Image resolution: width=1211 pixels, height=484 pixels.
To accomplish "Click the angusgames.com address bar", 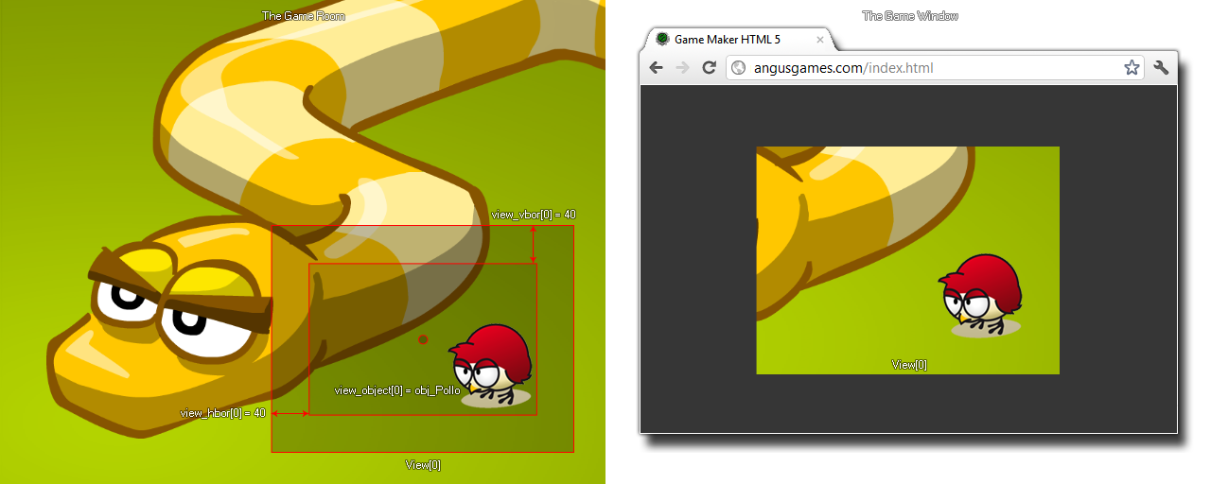I will 927,68.
